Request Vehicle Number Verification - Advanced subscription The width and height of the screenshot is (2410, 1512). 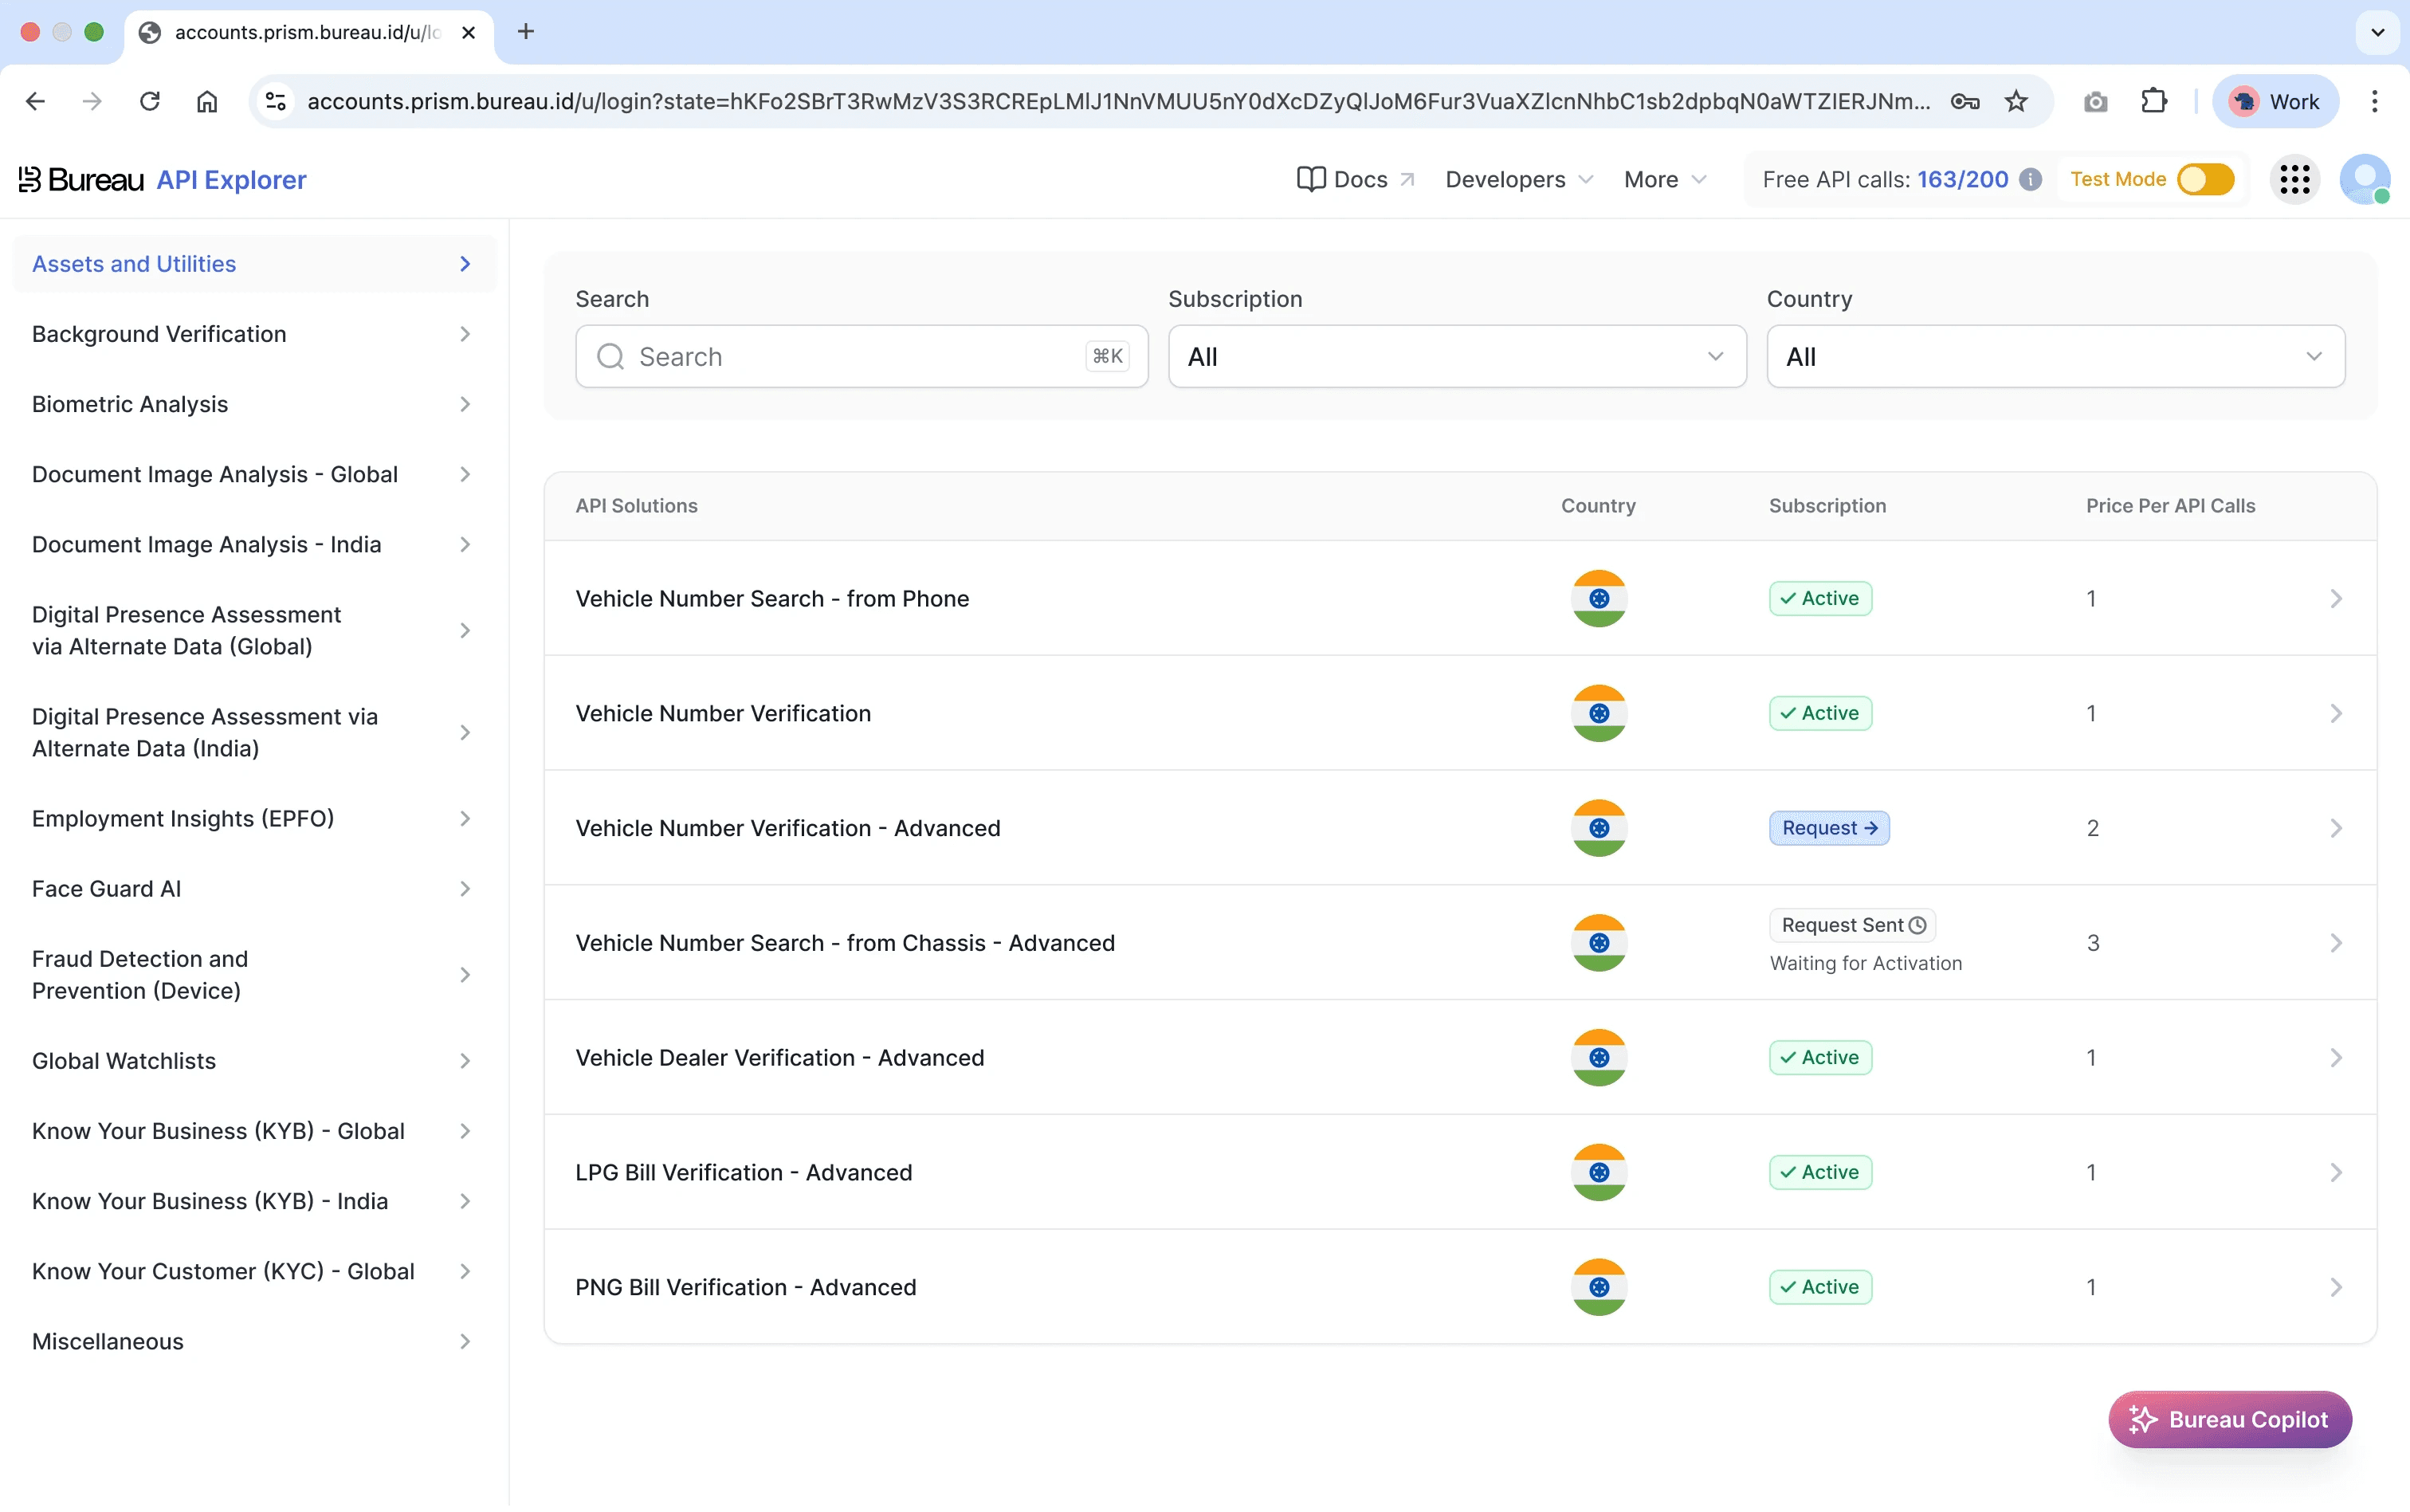click(1828, 828)
